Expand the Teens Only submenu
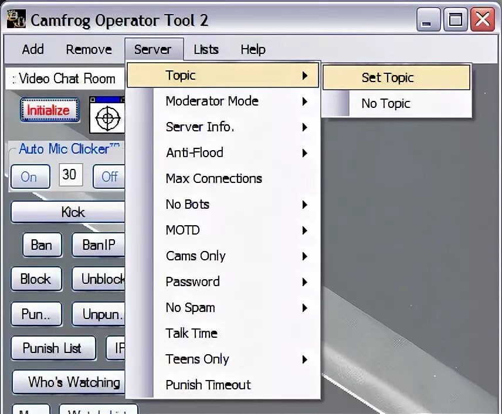Screen dimensions: 502x414 pos(223,359)
